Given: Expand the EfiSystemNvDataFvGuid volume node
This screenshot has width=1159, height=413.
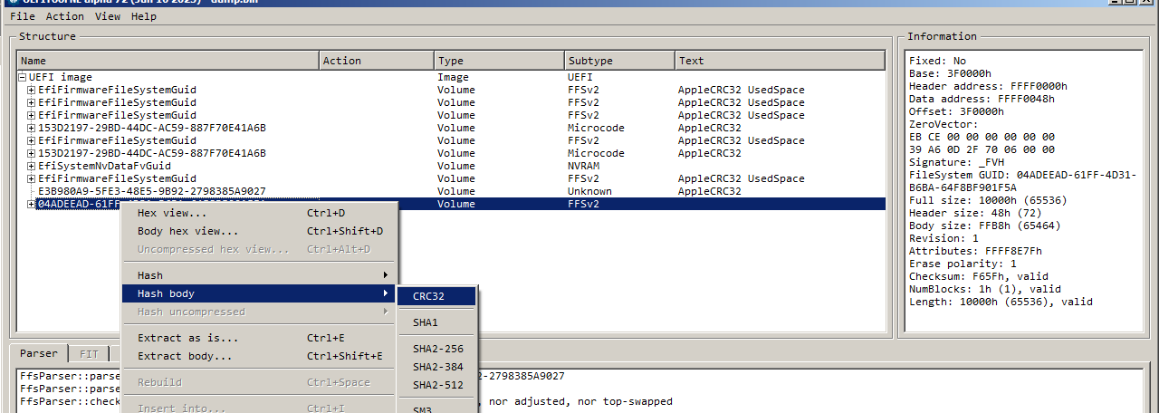Looking at the screenshot, I should (32, 167).
